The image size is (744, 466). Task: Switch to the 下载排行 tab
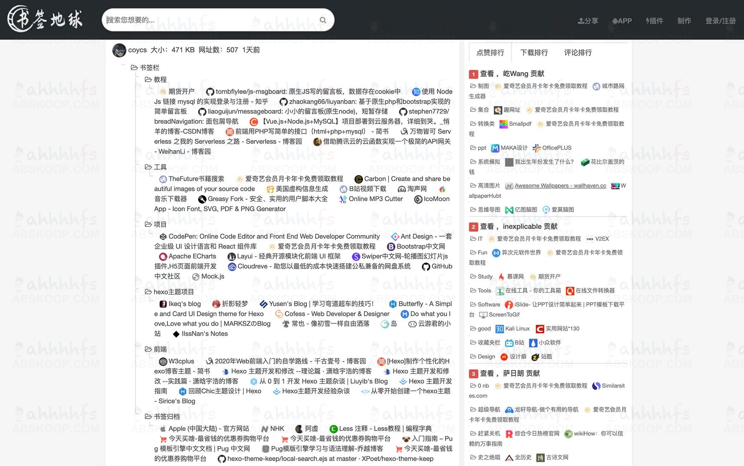(534, 53)
